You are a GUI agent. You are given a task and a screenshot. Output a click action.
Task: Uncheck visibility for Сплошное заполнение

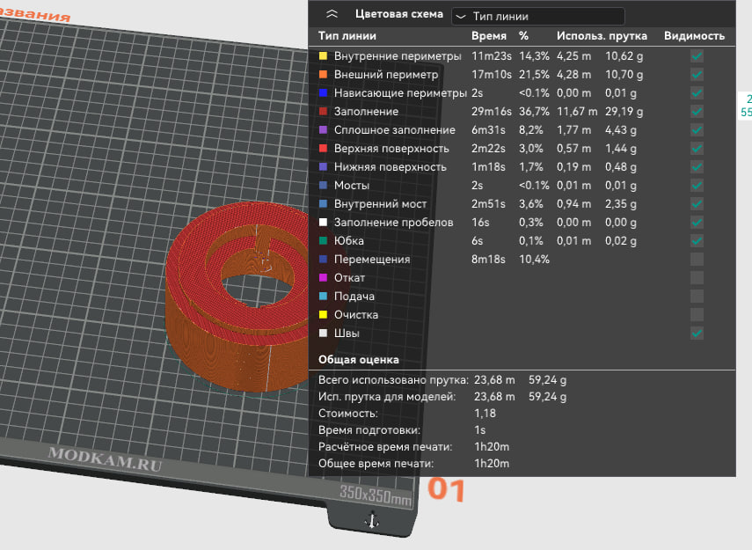(x=697, y=130)
